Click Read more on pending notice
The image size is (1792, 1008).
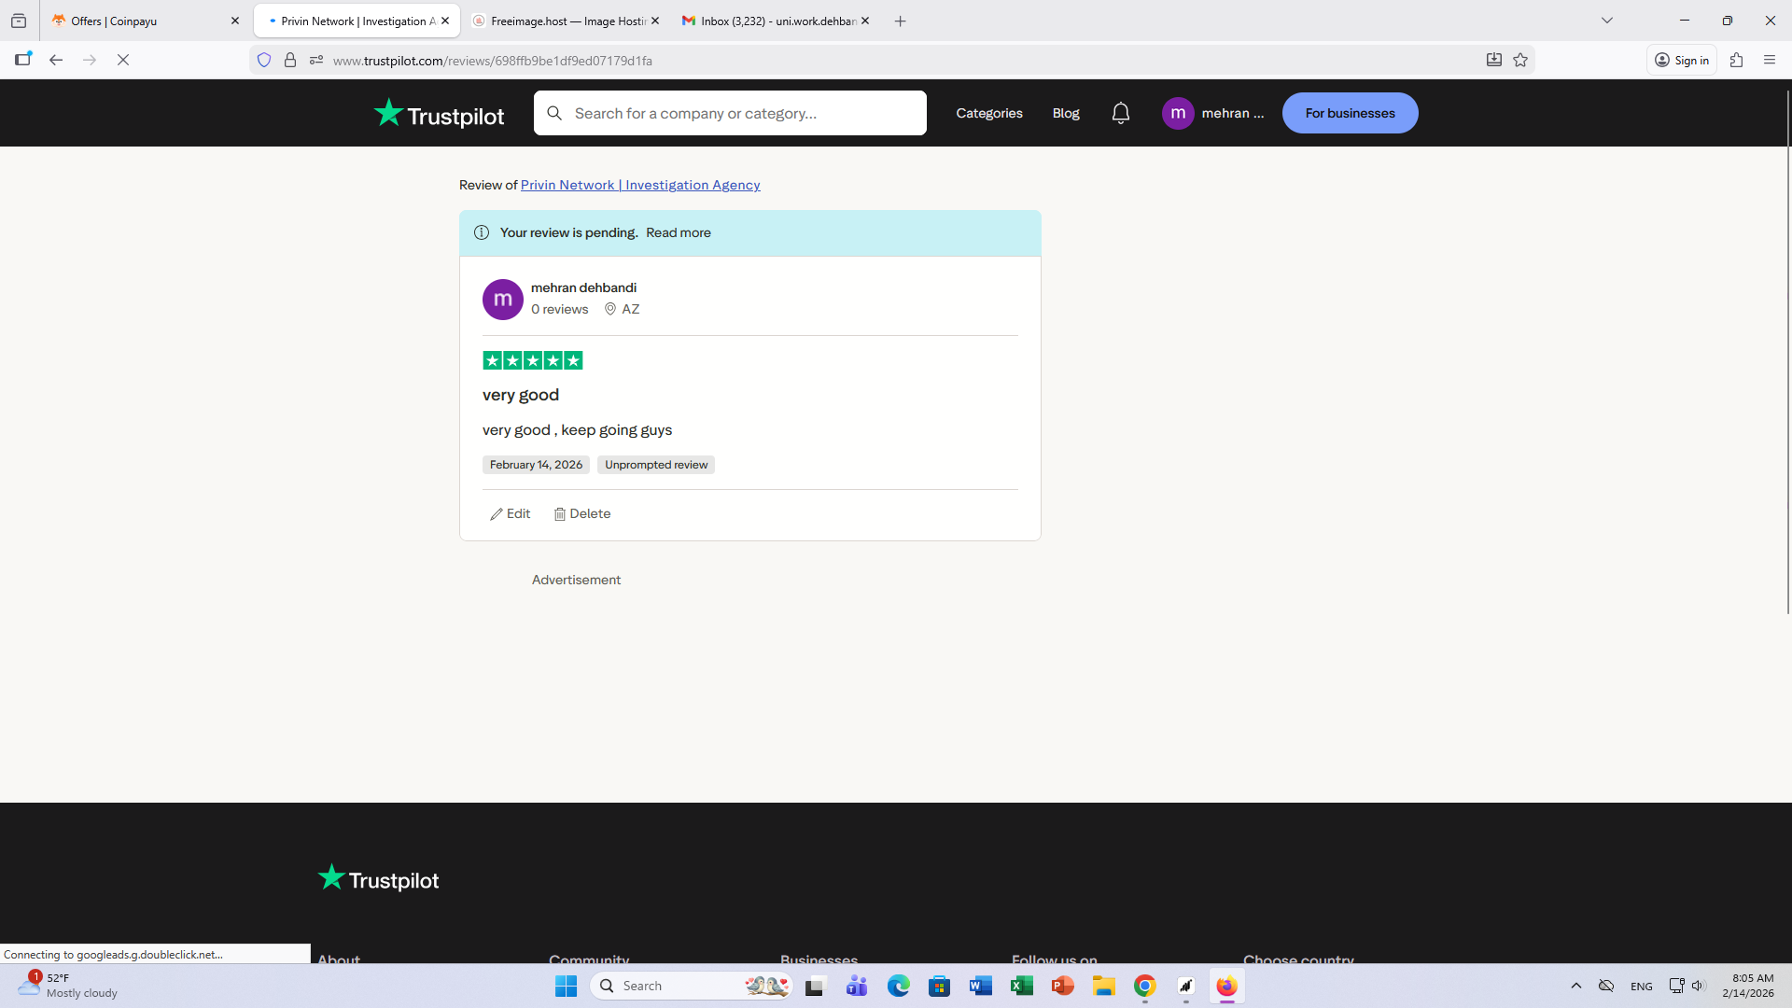(678, 232)
